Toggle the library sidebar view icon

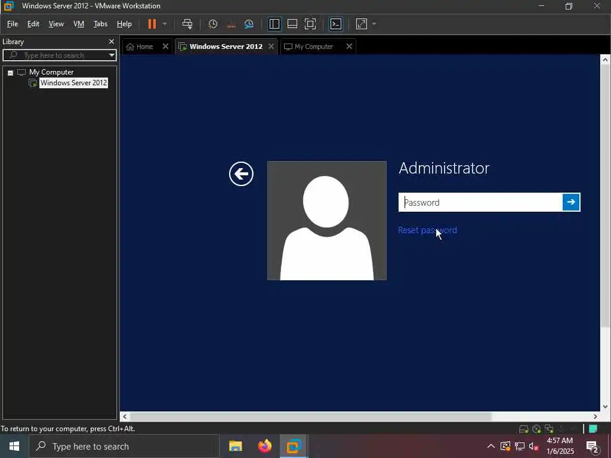pos(274,24)
